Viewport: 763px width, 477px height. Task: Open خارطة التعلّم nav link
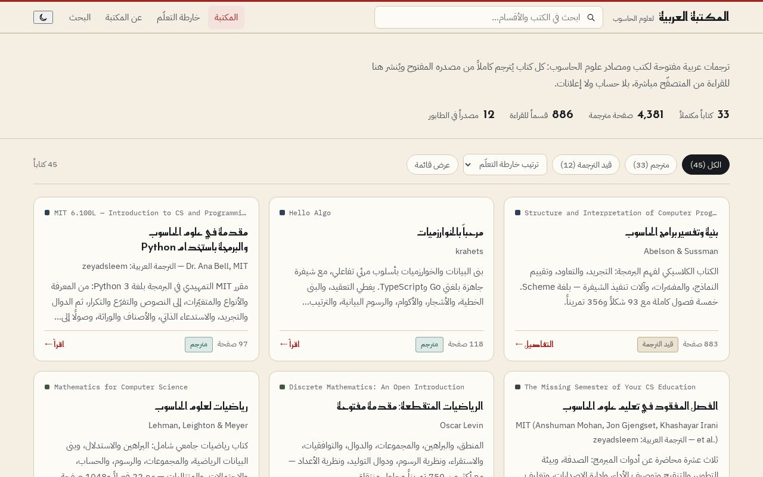click(x=178, y=17)
